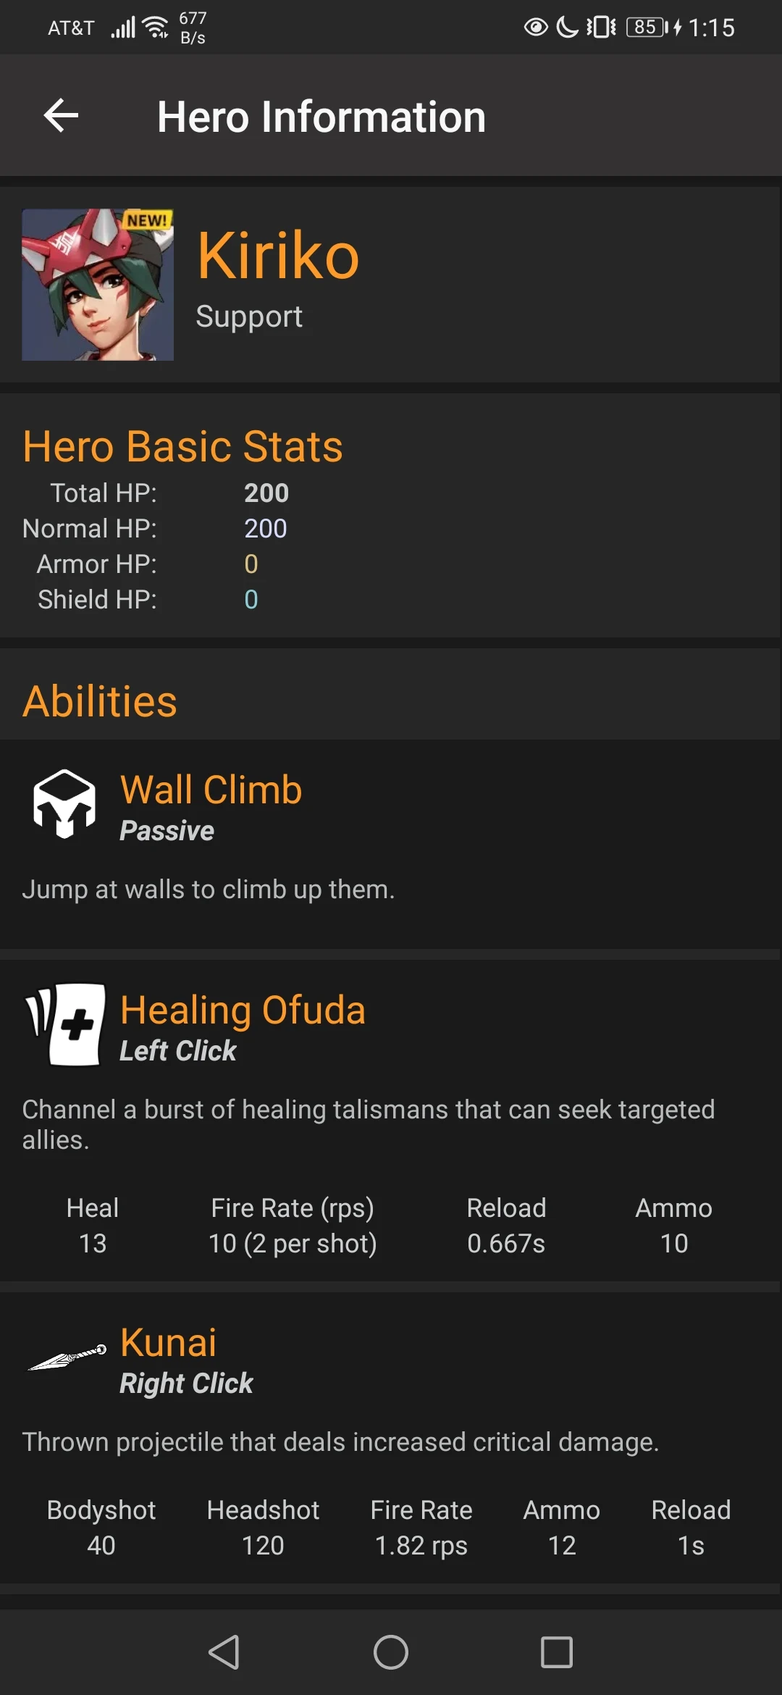Screen dimensions: 782x1695
Task: Tap Android home circle button
Action: point(391,1652)
